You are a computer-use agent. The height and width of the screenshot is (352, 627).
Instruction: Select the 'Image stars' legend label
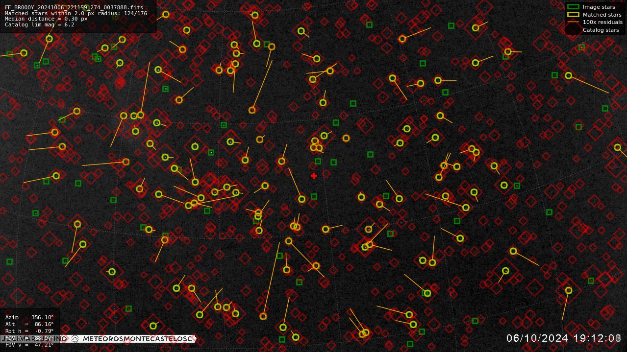pos(599,7)
